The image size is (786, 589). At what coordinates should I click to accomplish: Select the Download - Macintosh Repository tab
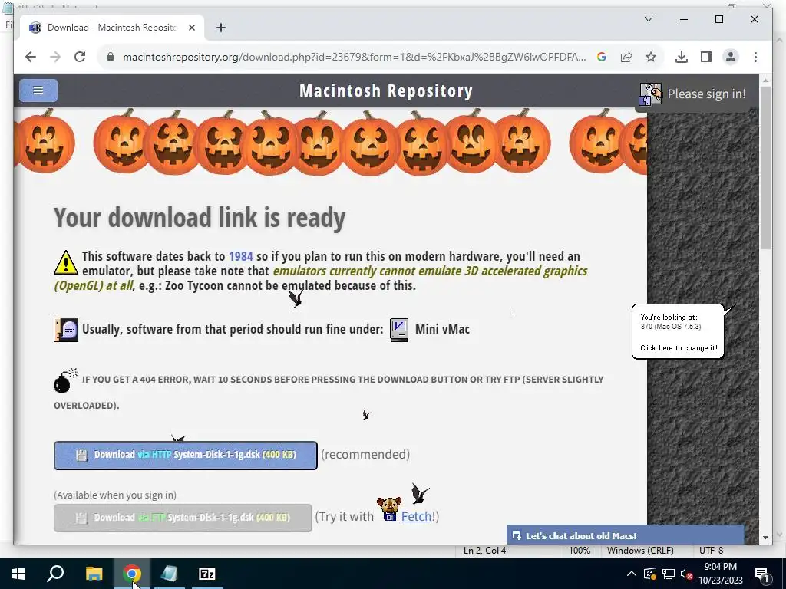pyautogui.click(x=111, y=28)
